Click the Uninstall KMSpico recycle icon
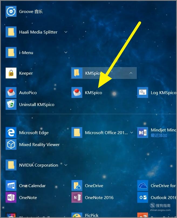 (11, 104)
